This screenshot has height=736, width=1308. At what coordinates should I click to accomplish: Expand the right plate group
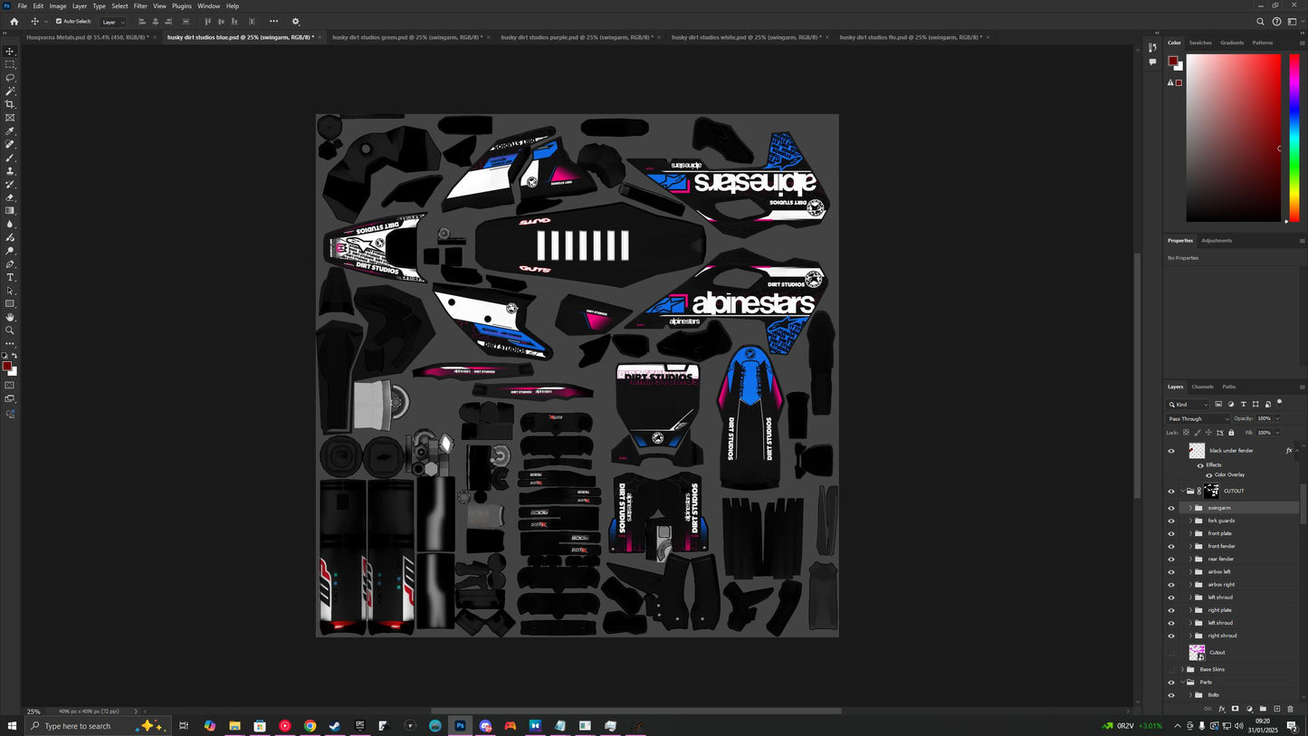click(1190, 610)
